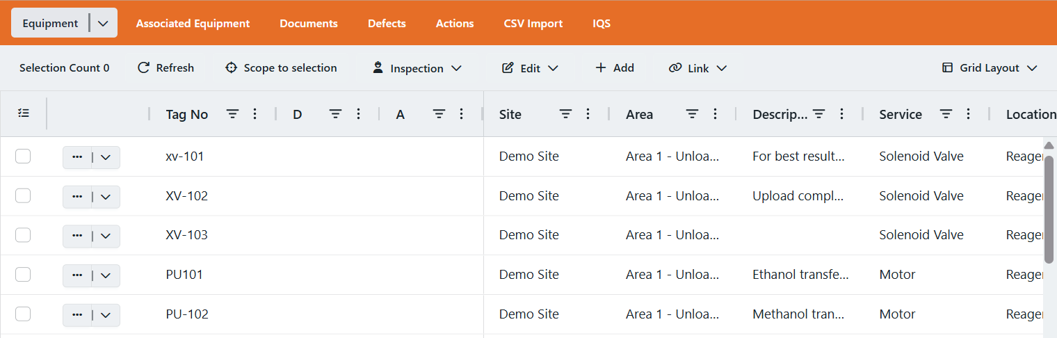Image resolution: width=1057 pixels, height=338 pixels.
Task: Tick the checkbox for row XV-103
Action: click(x=23, y=235)
